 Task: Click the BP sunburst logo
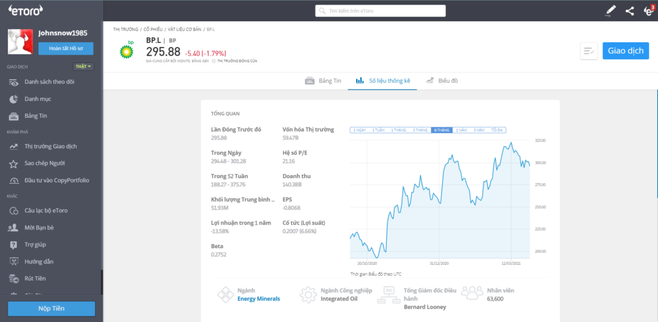coord(127,50)
